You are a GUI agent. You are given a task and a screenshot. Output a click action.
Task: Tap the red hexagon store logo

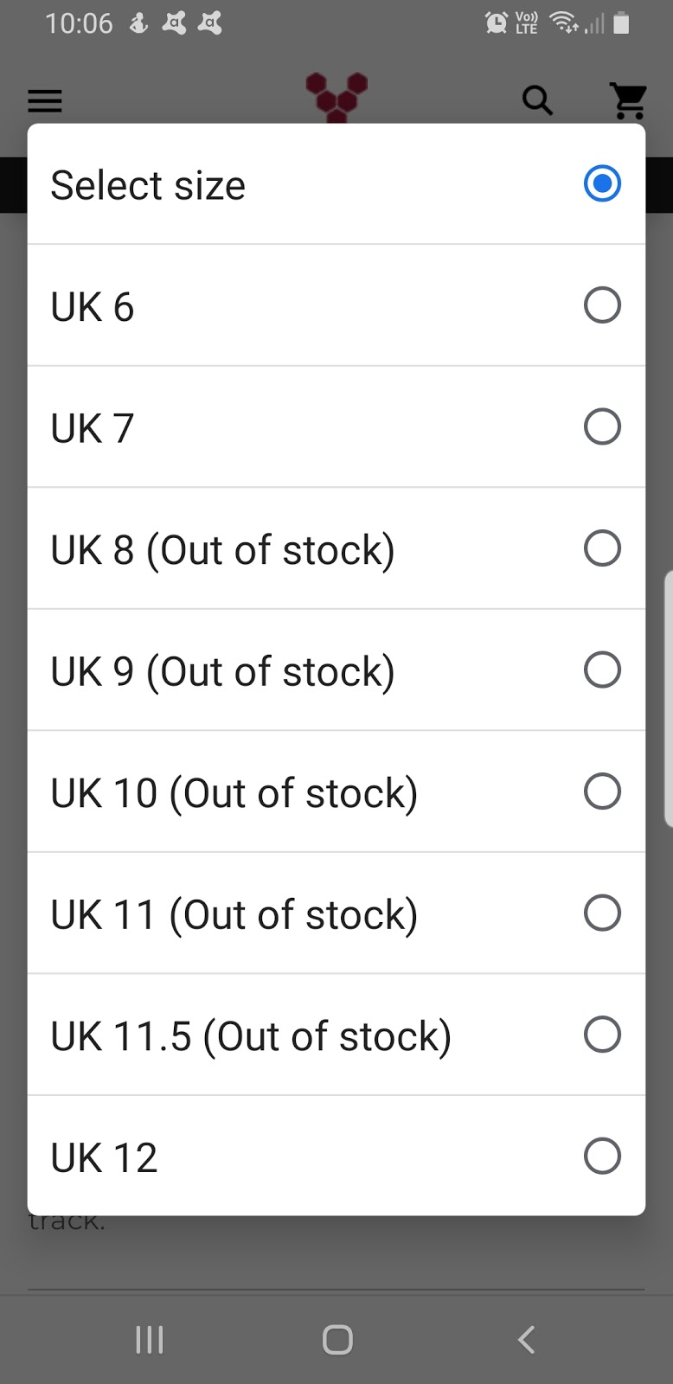pos(336,96)
